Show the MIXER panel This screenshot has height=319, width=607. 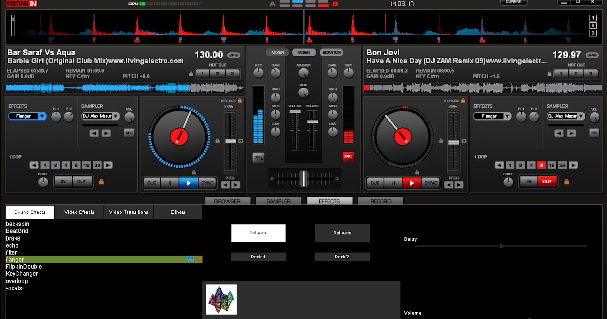pos(277,52)
